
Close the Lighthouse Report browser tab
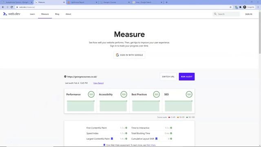96,2
